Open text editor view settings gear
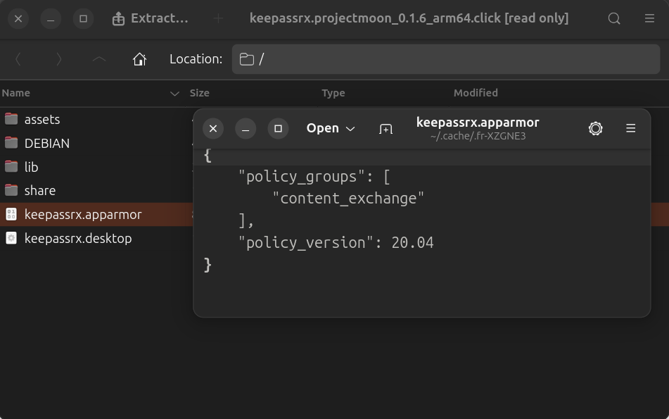Image resolution: width=669 pixels, height=419 pixels. tap(595, 128)
